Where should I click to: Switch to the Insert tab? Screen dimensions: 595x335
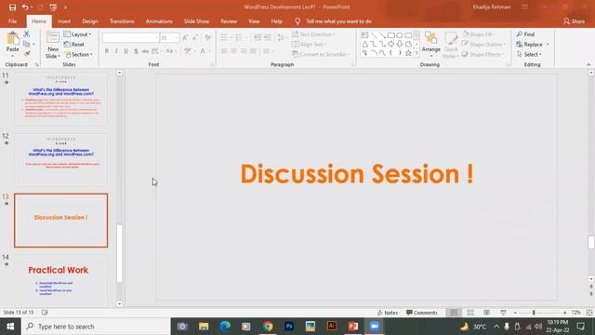[64, 21]
